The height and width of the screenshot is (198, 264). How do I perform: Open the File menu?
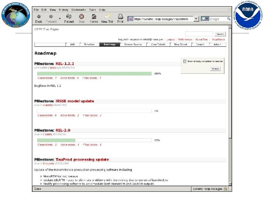(x=36, y=10)
